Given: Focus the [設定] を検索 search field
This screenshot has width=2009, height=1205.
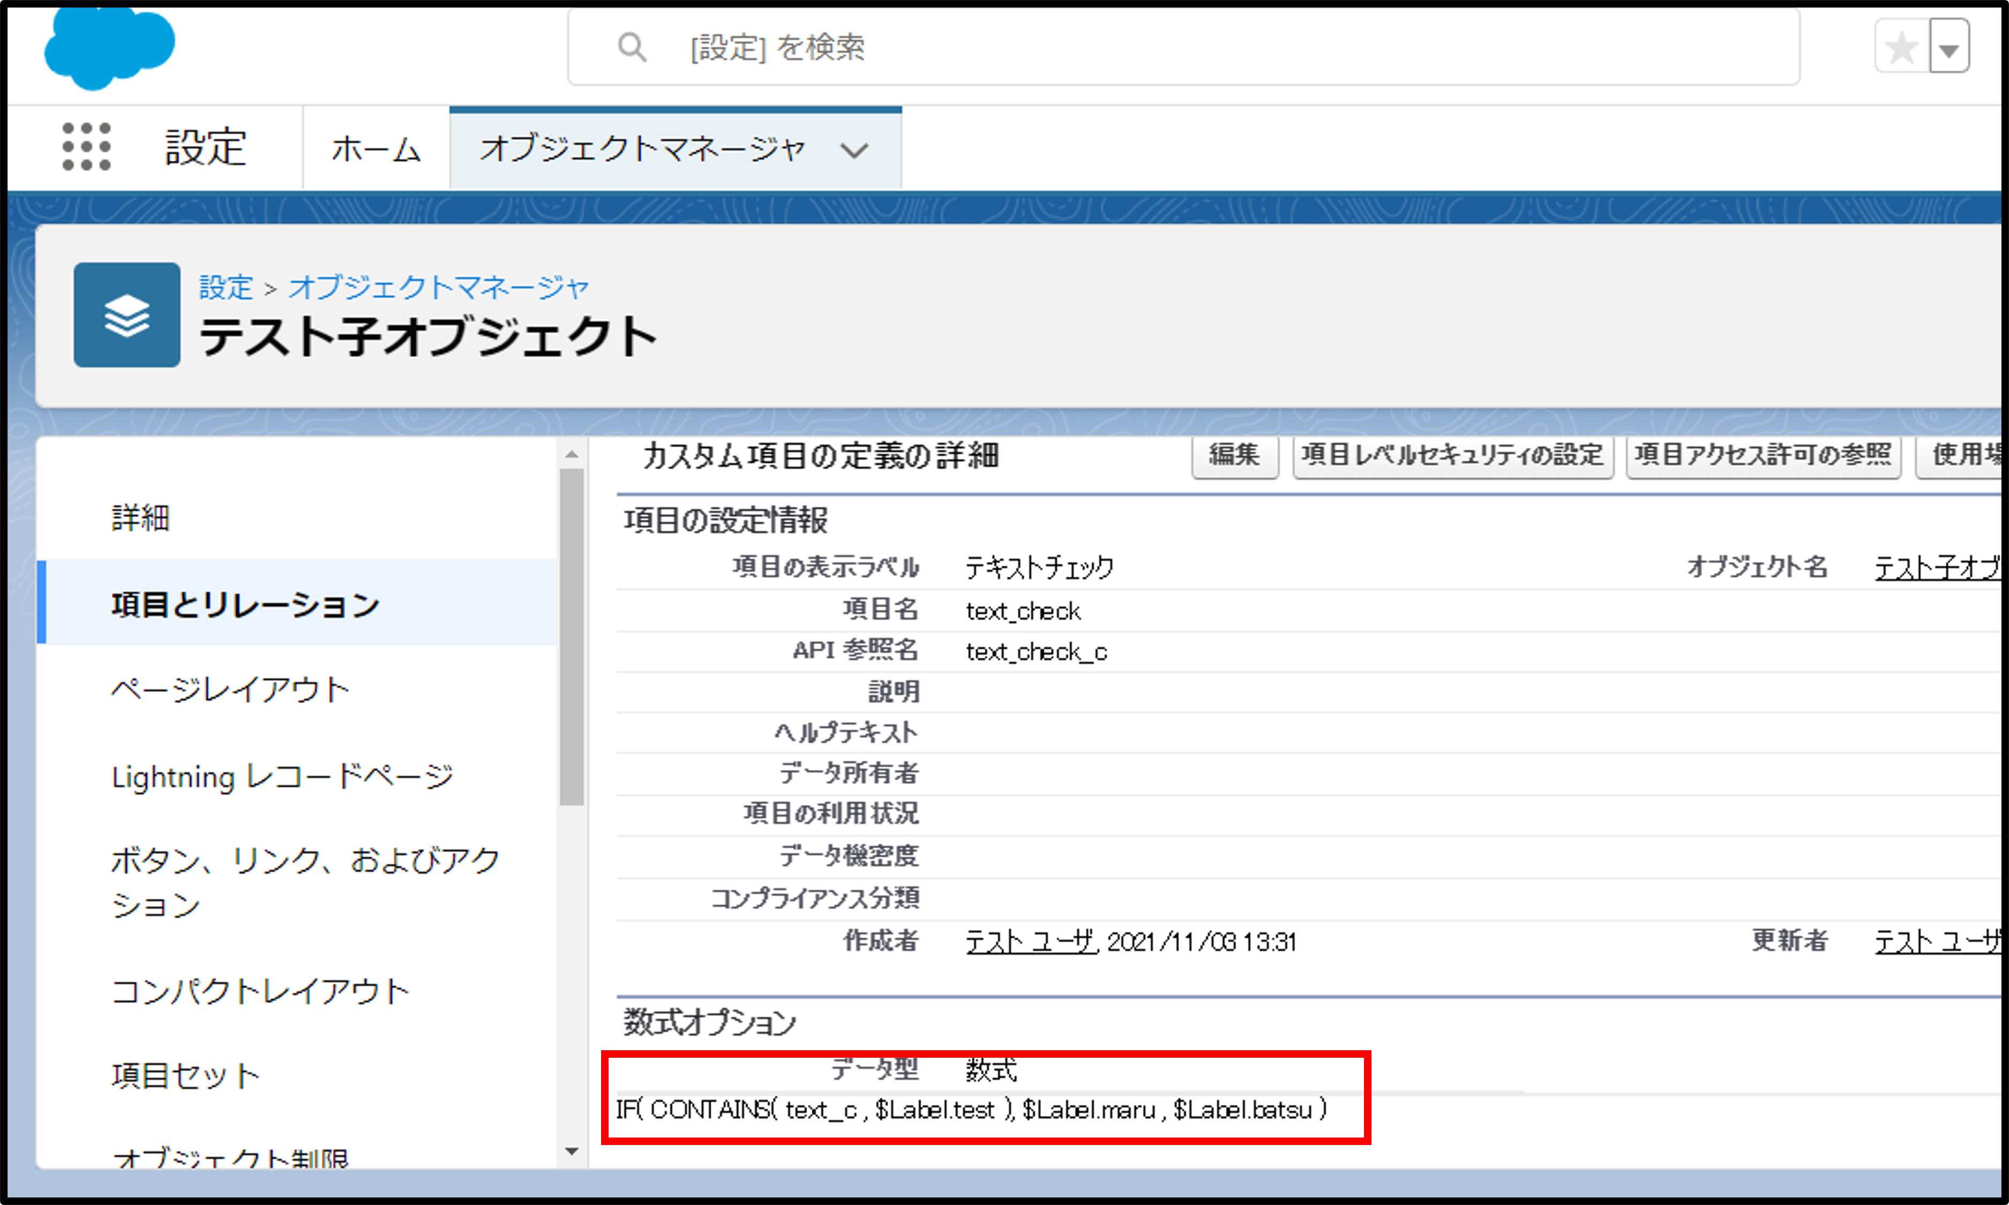Looking at the screenshot, I should click(x=1137, y=47).
